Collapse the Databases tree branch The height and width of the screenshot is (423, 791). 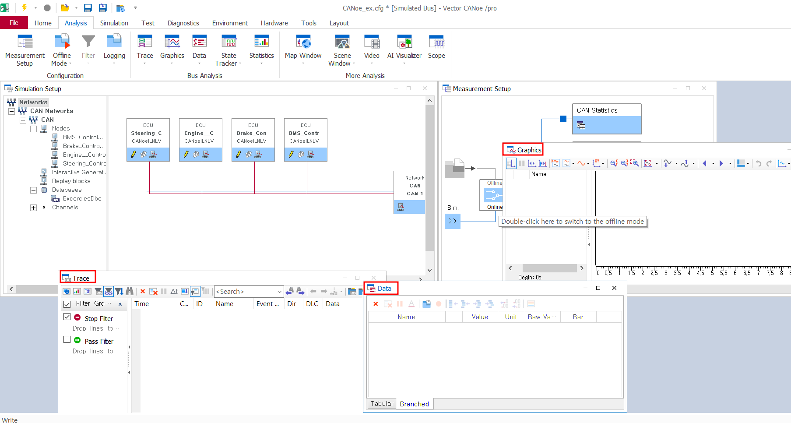point(33,190)
